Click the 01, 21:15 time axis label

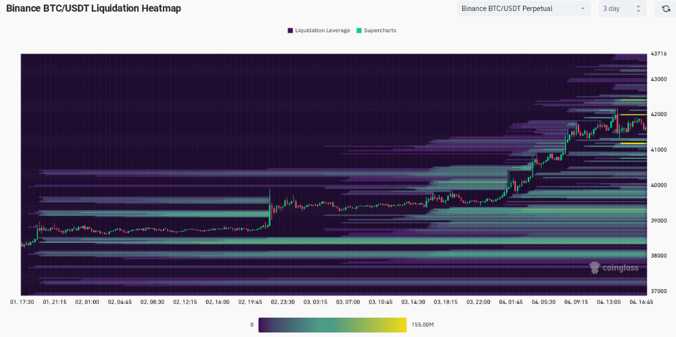(54, 302)
